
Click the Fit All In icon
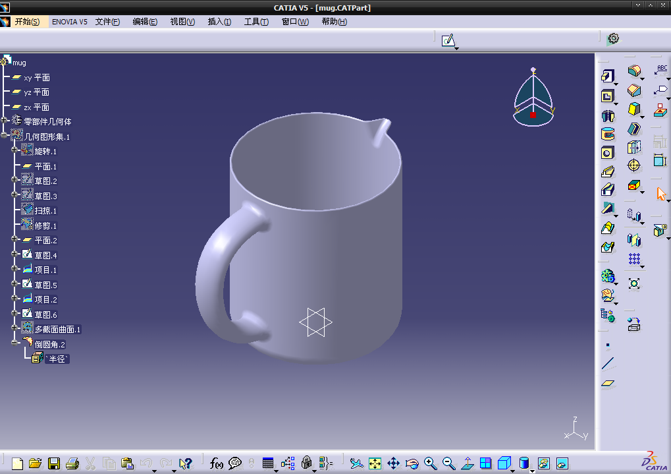(x=375, y=463)
